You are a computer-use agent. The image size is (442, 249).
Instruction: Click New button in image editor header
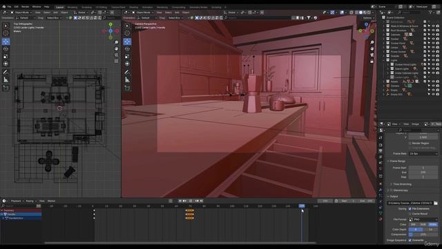point(438,124)
